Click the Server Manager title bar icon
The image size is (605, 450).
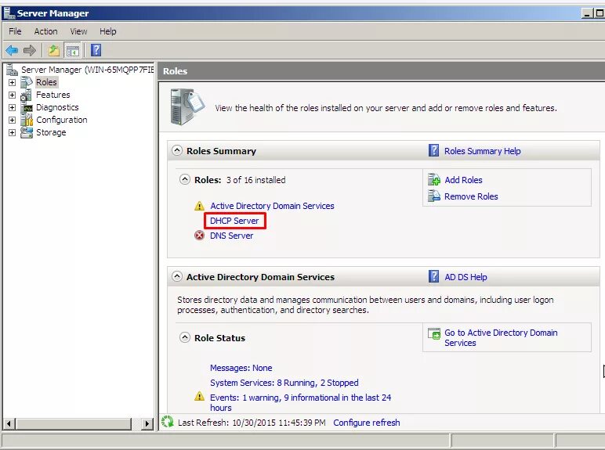[x=9, y=13]
